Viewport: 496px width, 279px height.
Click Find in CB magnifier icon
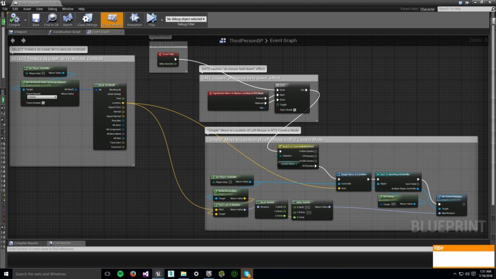tap(51, 19)
